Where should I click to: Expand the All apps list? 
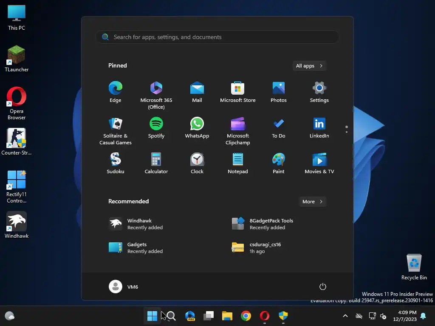click(309, 66)
